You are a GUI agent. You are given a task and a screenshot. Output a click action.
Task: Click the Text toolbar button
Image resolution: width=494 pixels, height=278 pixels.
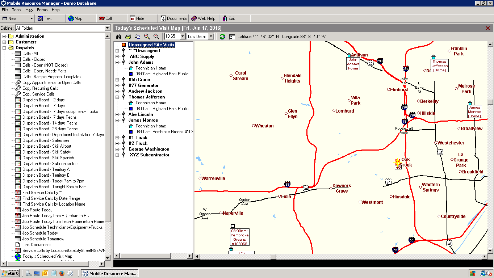[50, 18]
